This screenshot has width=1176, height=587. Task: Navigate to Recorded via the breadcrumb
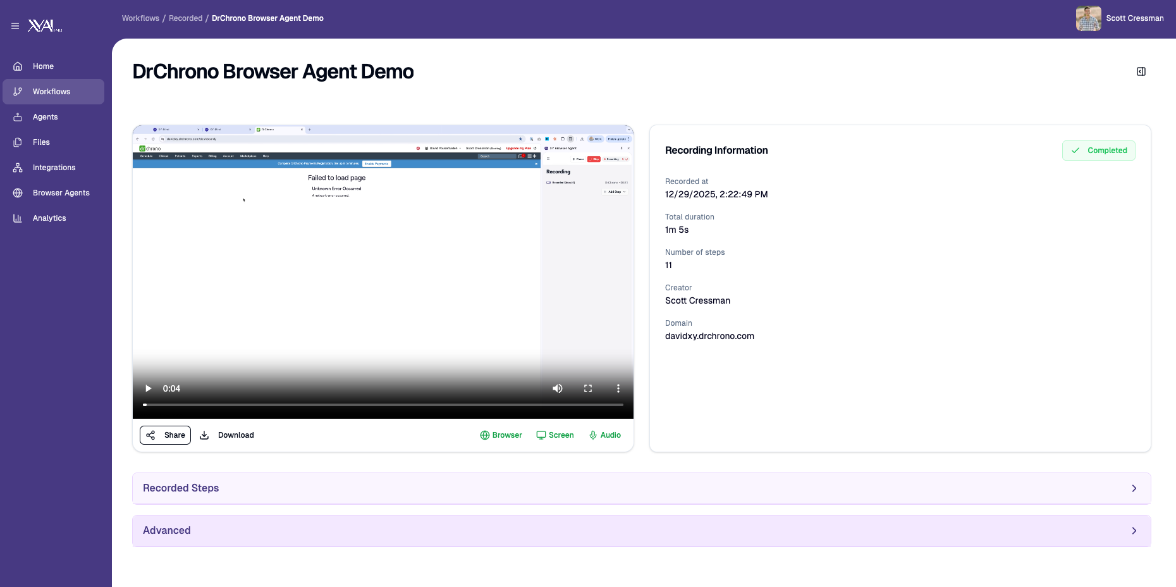click(x=185, y=18)
